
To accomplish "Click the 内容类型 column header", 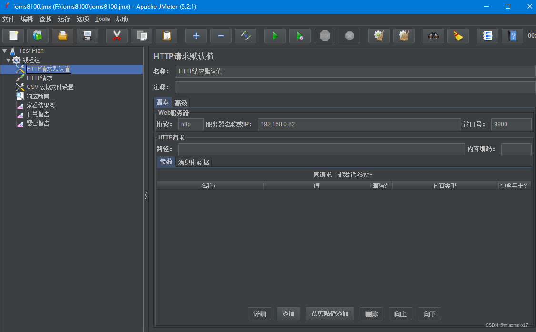I will click(x=445, y=186).
